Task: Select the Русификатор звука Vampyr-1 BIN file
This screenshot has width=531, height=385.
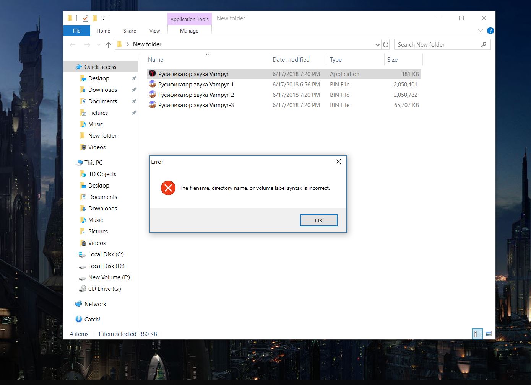Action: pos(283,84)
